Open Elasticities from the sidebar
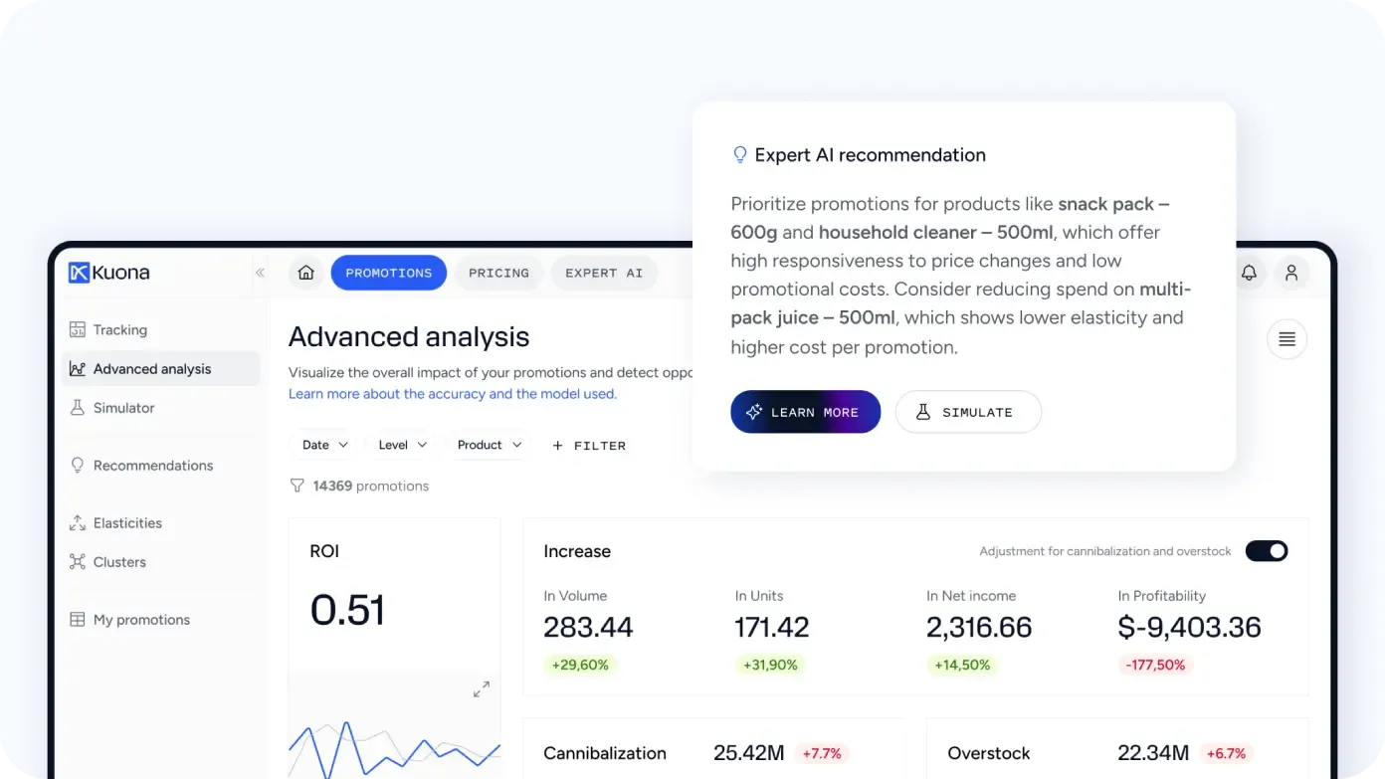 (x=127, y=522)
